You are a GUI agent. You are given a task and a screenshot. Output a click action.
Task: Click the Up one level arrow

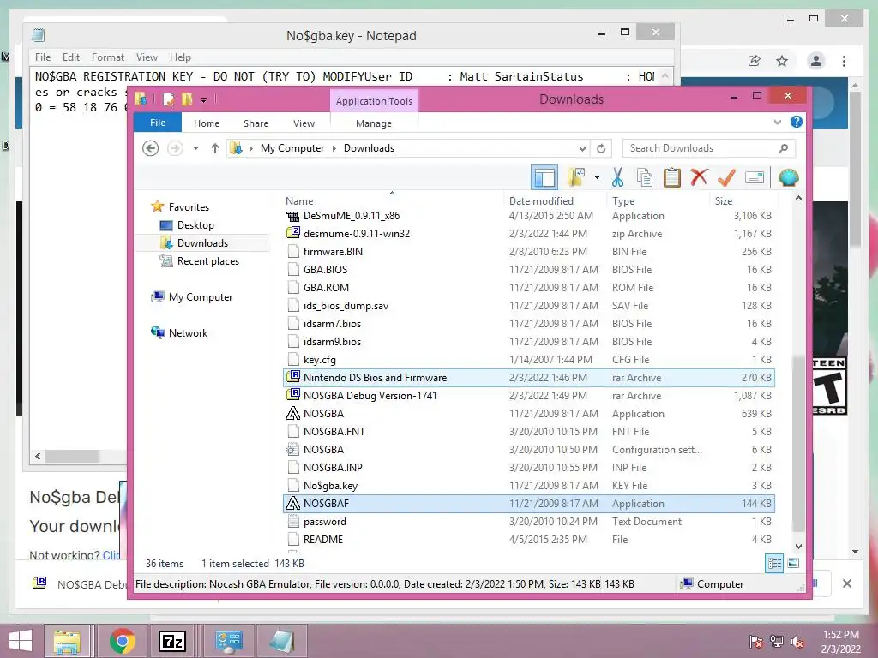click(215, 148)
